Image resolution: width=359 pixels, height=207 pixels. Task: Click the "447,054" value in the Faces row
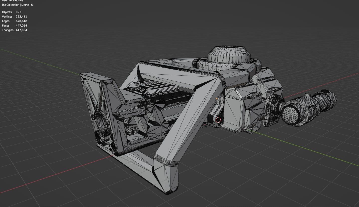21,26
